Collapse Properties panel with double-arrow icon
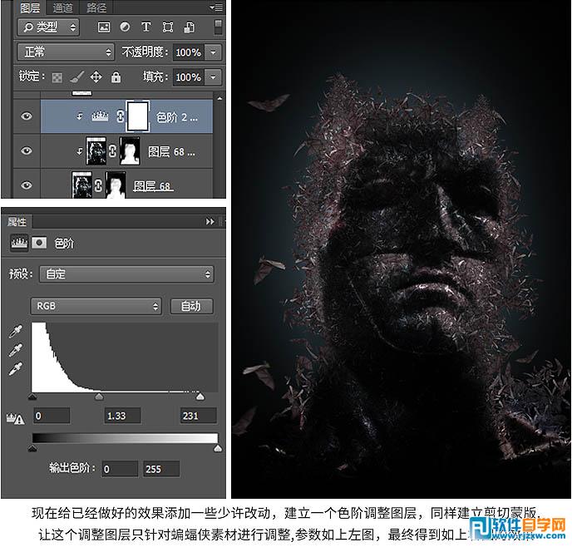 tap(210, 222)
